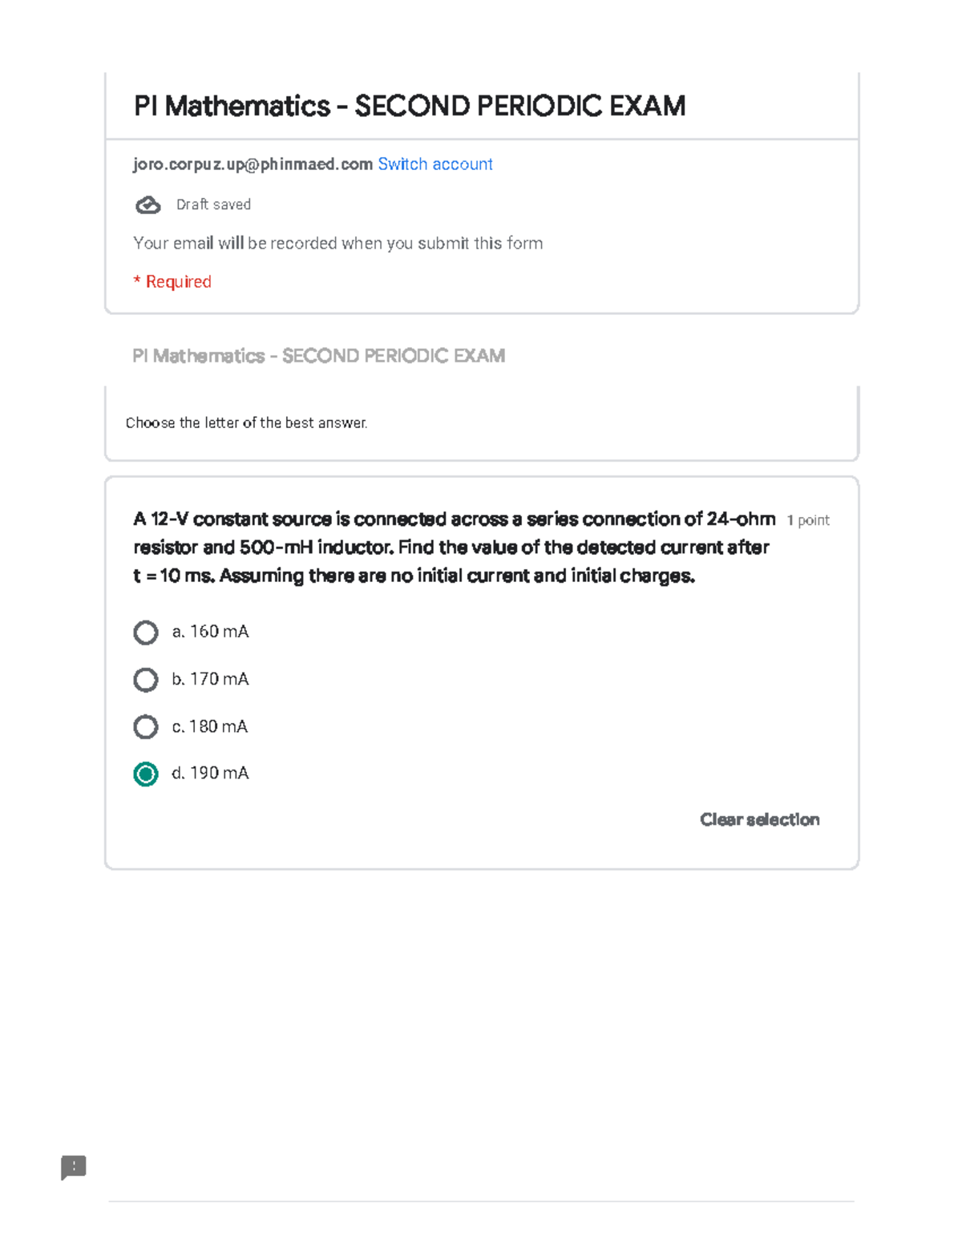Click the 1 point label
Screen dimensions: 962x1245
(x=808, y=520)
